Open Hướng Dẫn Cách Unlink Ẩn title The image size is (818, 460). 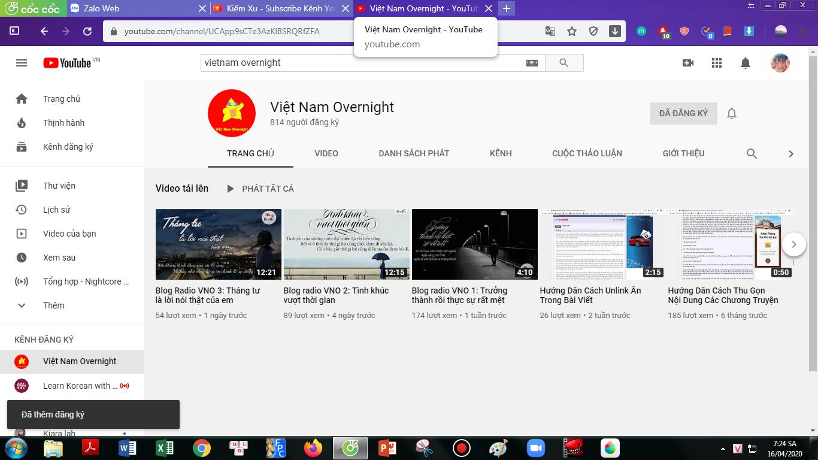coord(590,295)
